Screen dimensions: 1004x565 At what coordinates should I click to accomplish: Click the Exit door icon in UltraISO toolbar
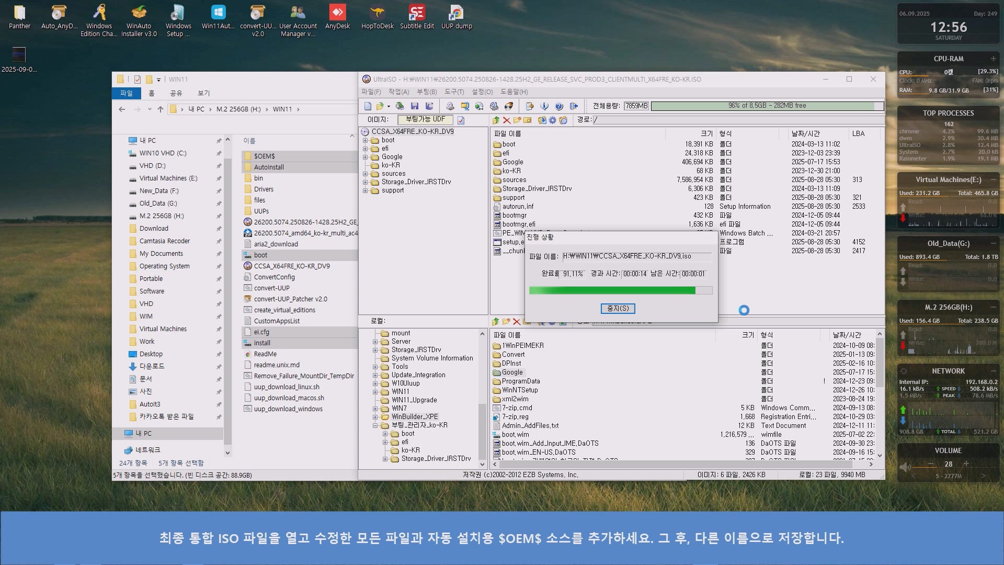(x=574, y=106)
